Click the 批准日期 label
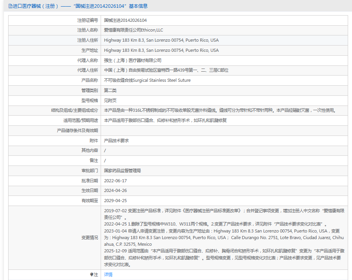 point(90,181)
